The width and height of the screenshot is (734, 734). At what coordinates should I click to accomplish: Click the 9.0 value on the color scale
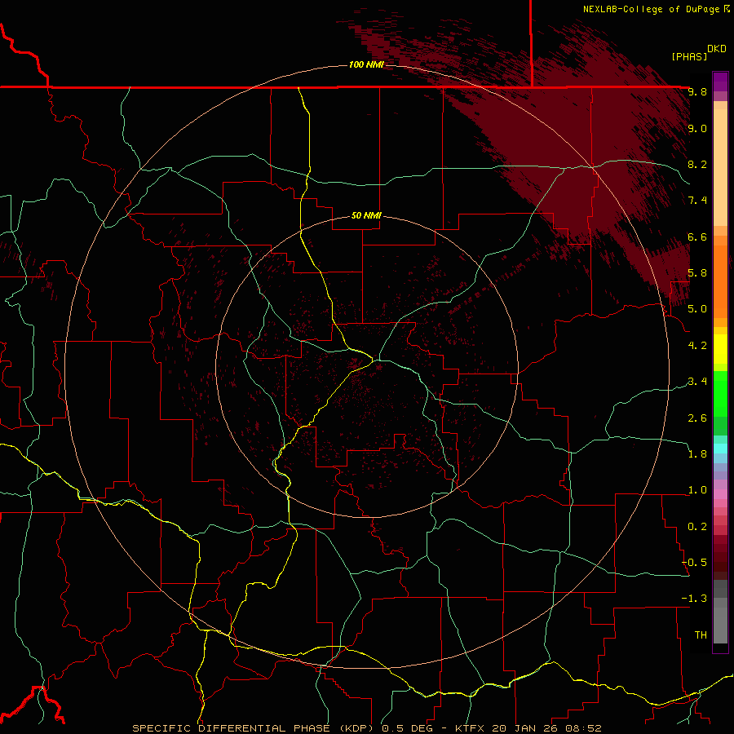[697, 128]
